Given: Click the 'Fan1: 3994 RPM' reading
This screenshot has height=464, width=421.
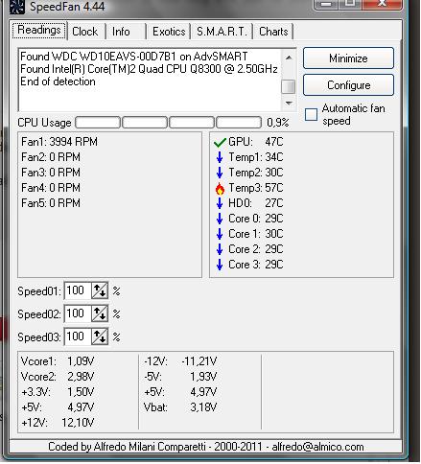Looking at the screenshot, I should (x=59, y=142).
